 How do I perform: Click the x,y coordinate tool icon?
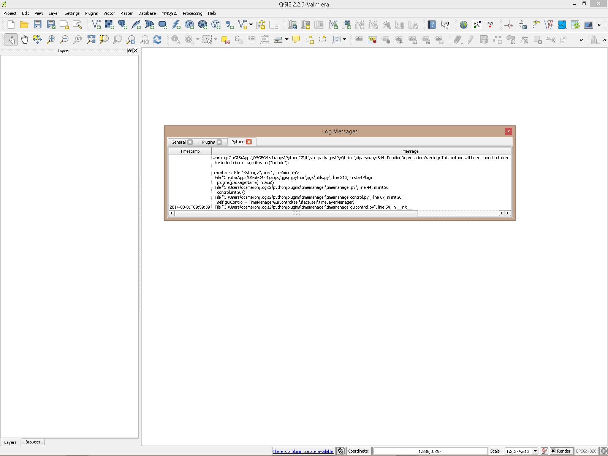click(x=490, y=25)
